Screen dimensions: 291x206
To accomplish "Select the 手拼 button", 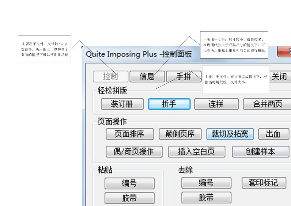I will (184, 76).
